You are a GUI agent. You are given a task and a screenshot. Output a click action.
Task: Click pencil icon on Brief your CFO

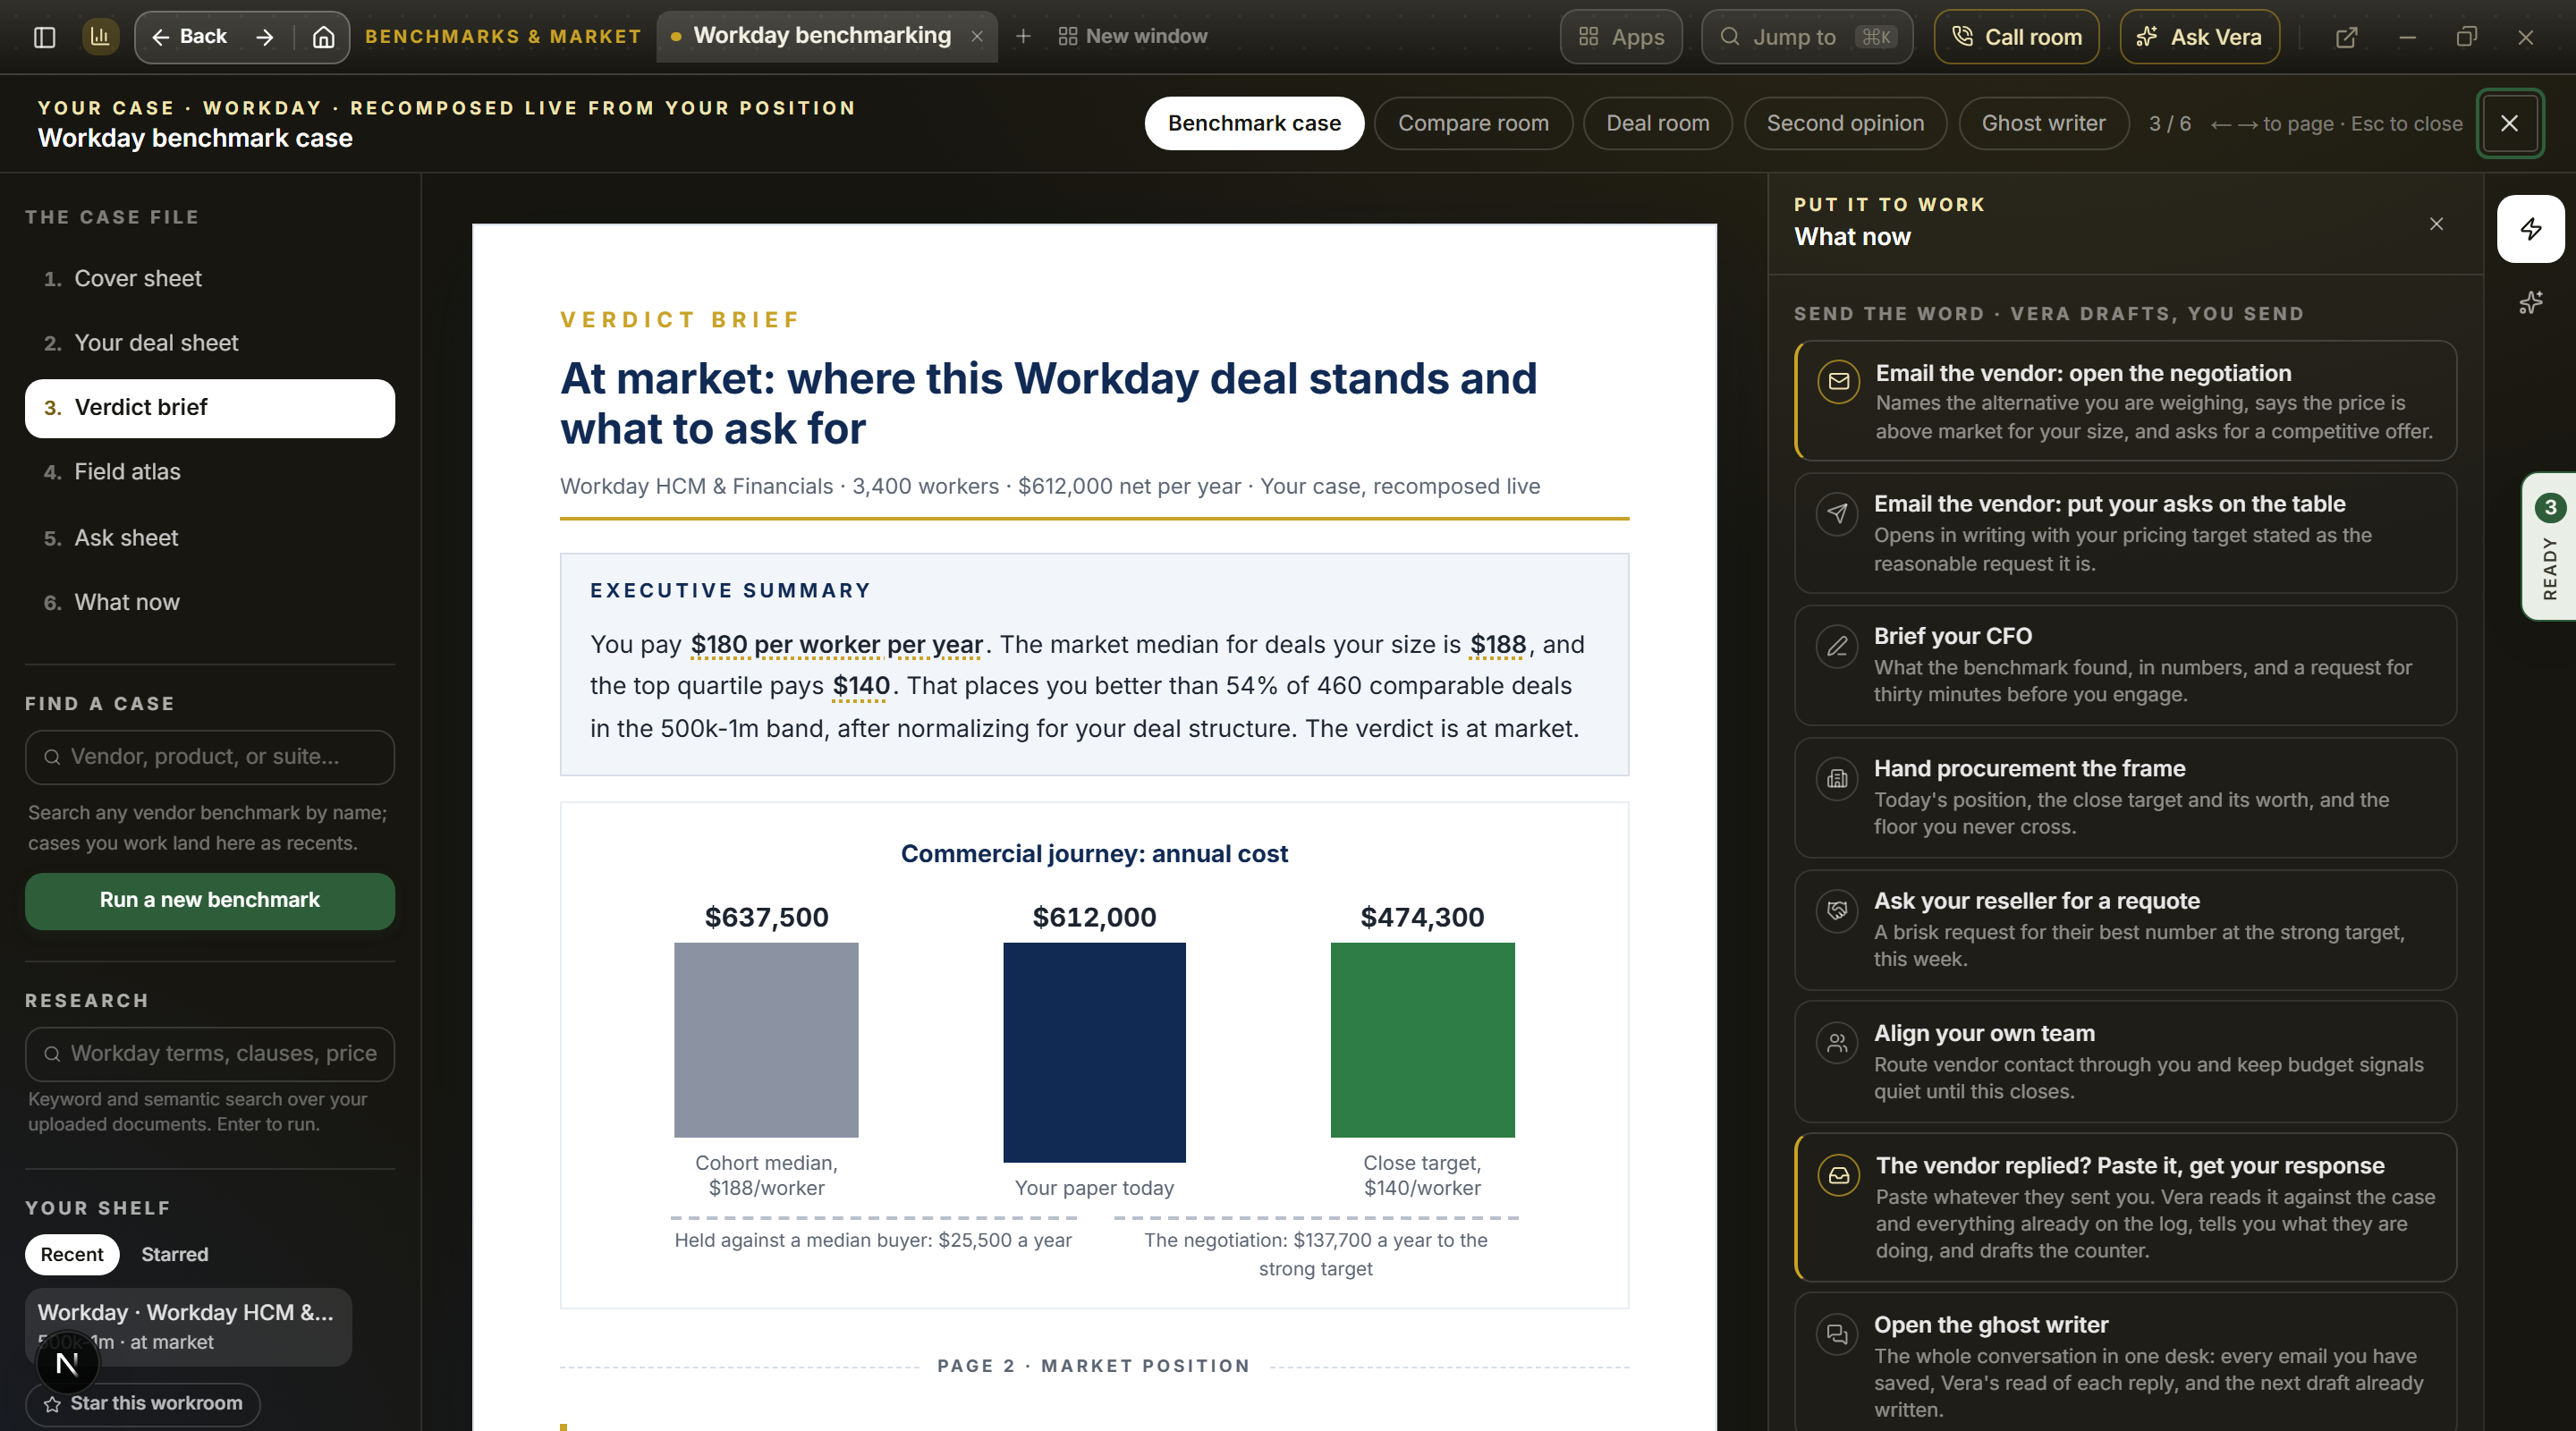pyautogui.click(x=1837, y=646)
